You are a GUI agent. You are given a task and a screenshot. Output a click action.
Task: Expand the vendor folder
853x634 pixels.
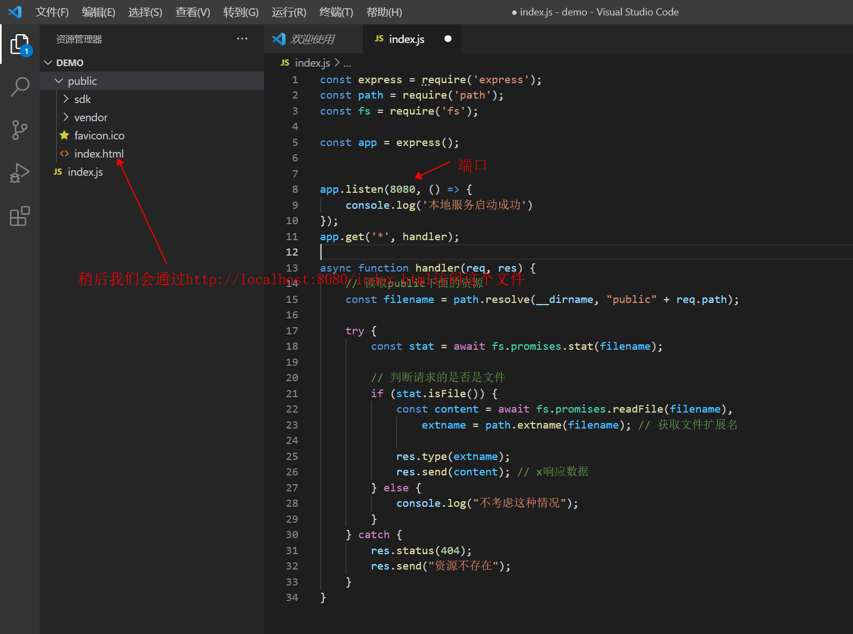point(66,117)
